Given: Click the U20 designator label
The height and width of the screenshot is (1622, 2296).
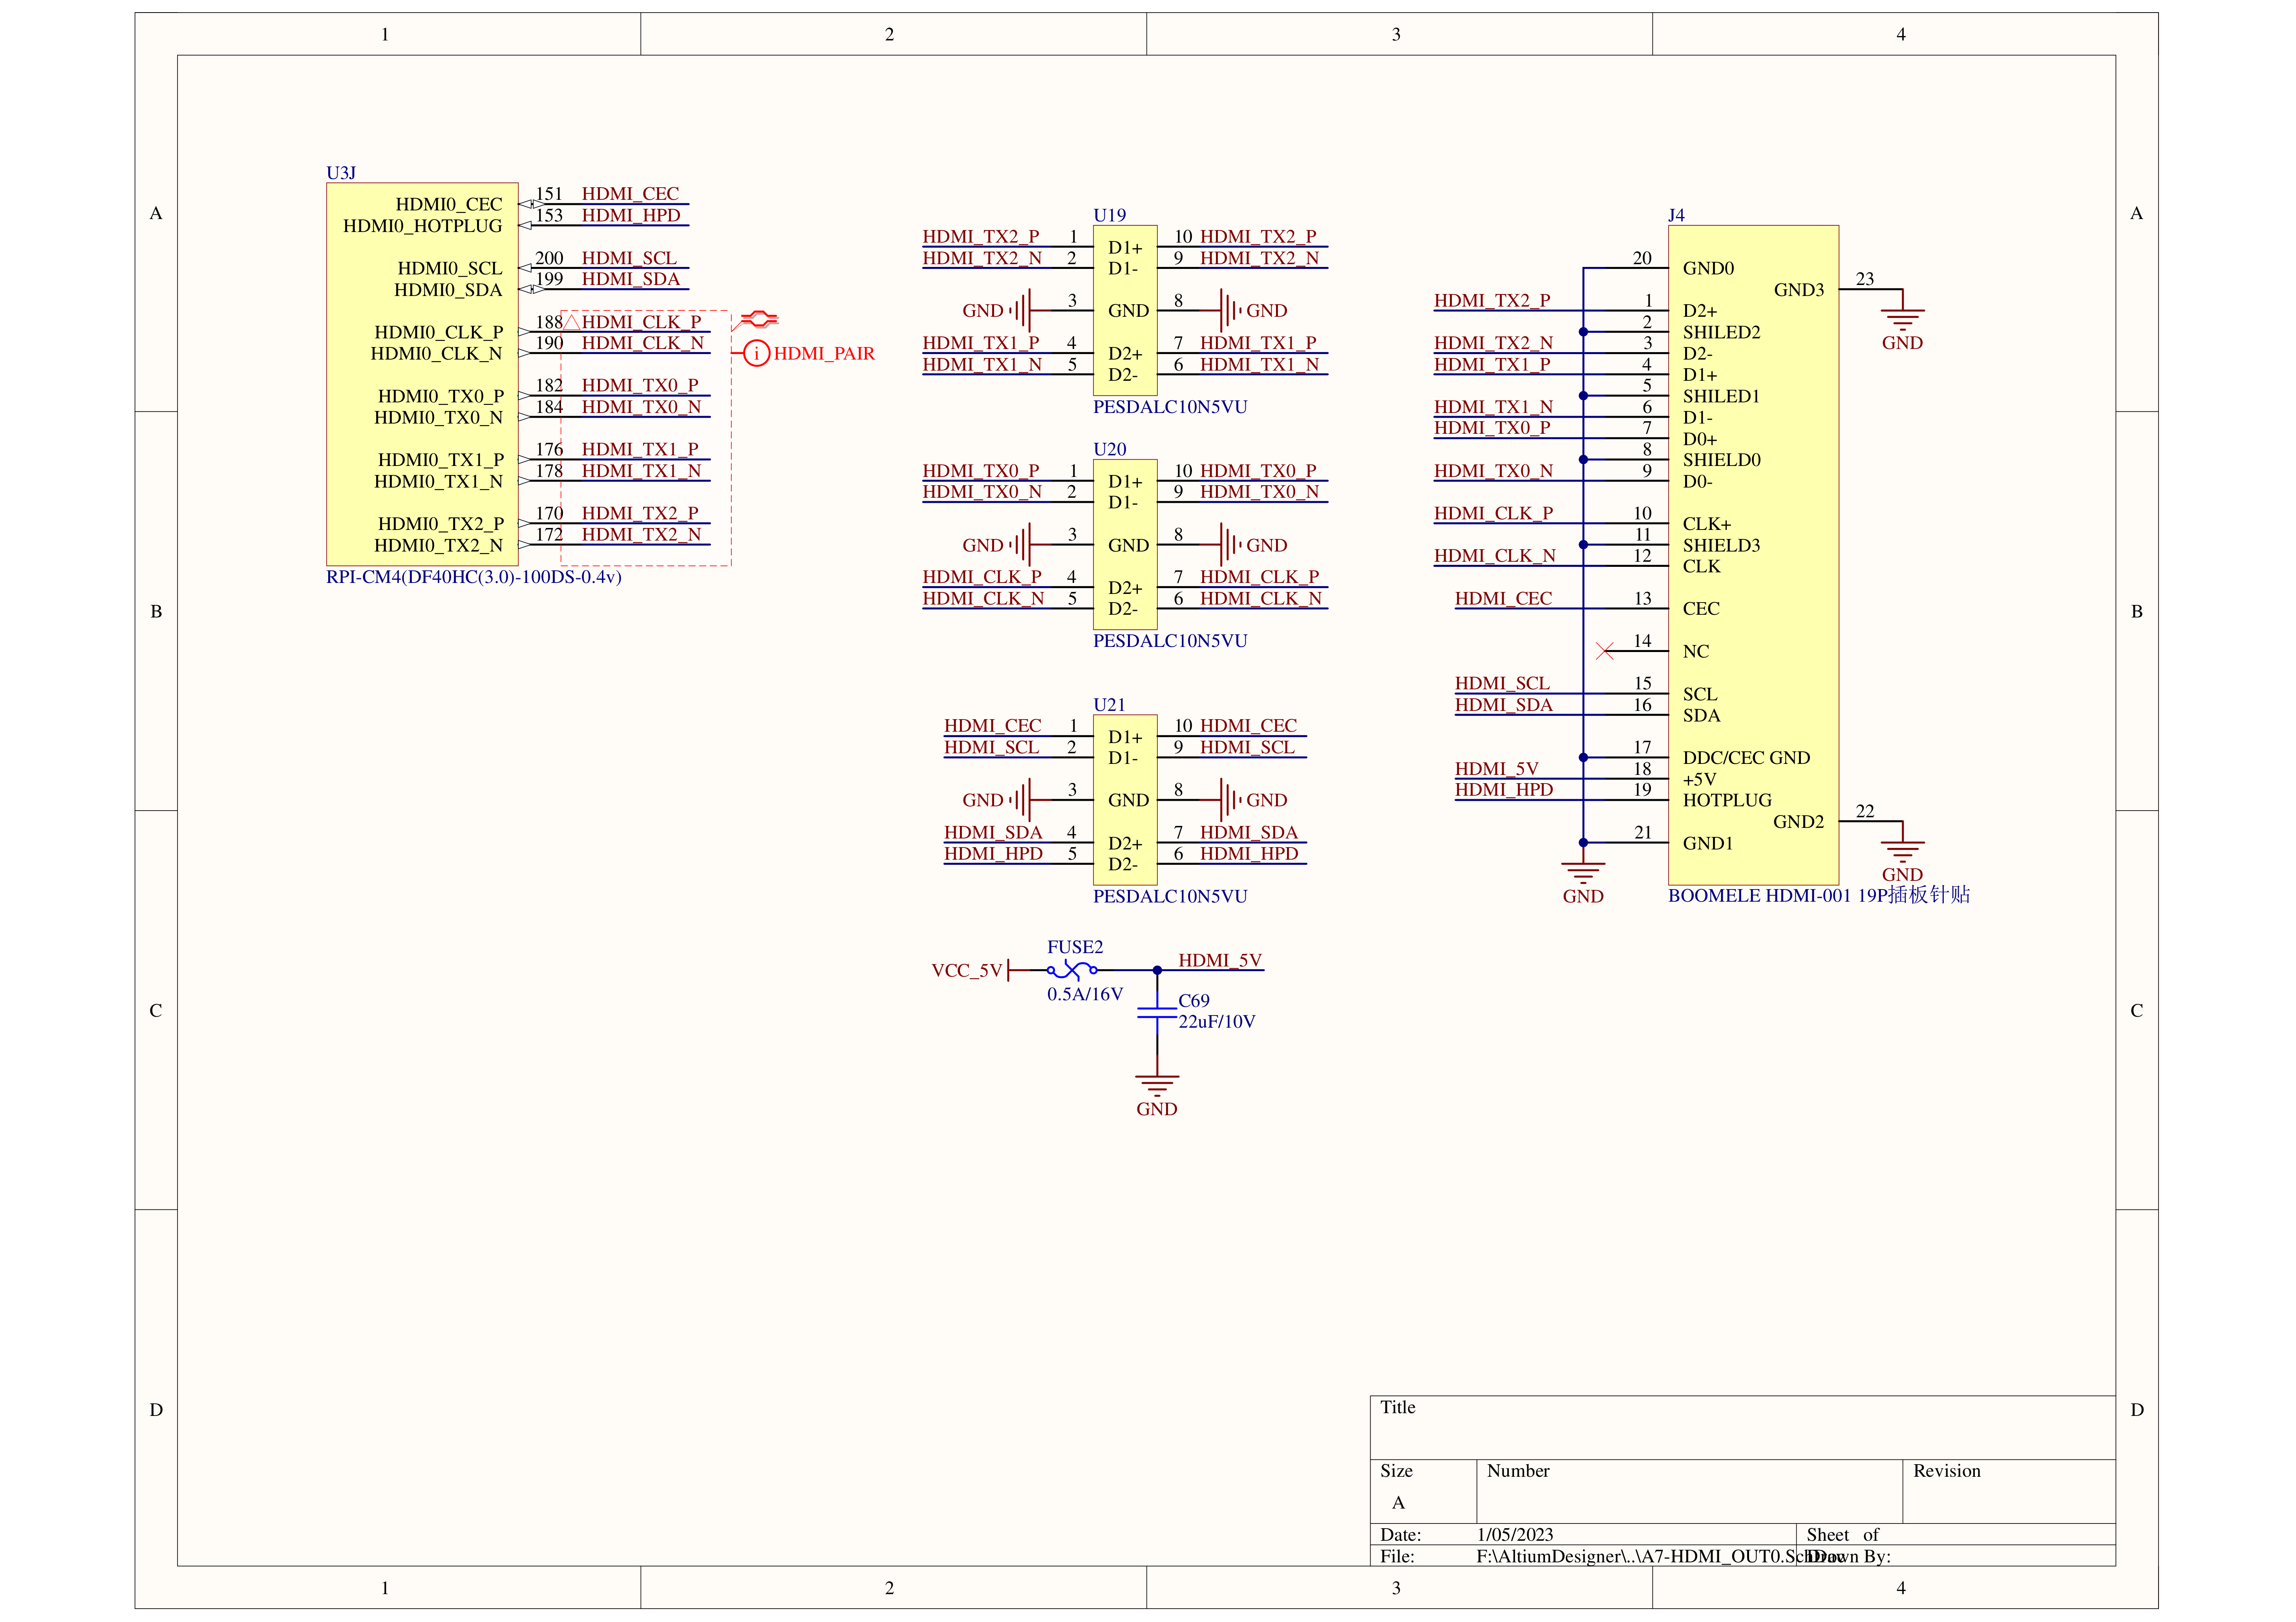Looking at the screenshot, I should (x=1109, y=449).
